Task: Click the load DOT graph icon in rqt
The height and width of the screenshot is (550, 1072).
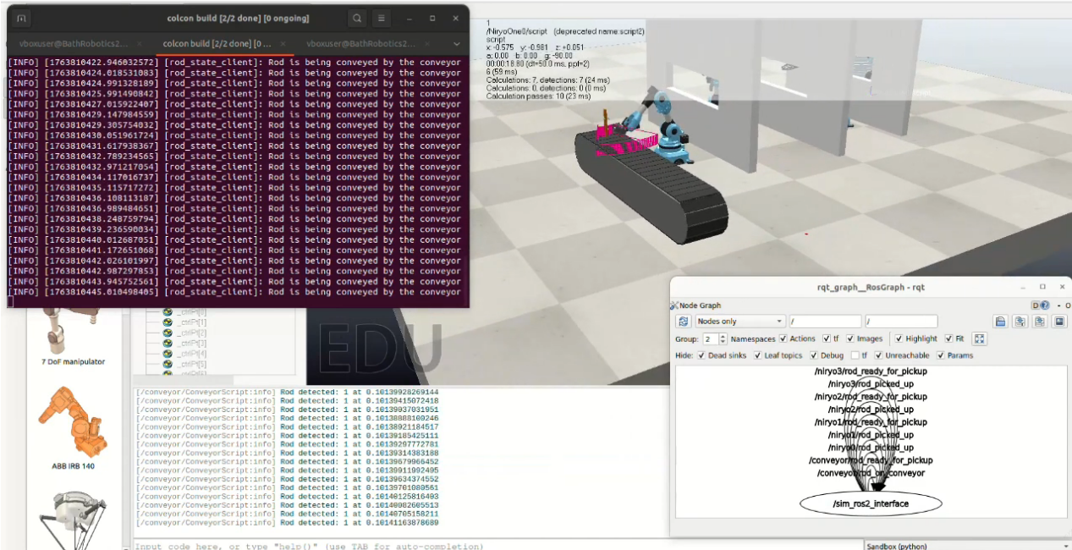Action: tap(1000, 322)
